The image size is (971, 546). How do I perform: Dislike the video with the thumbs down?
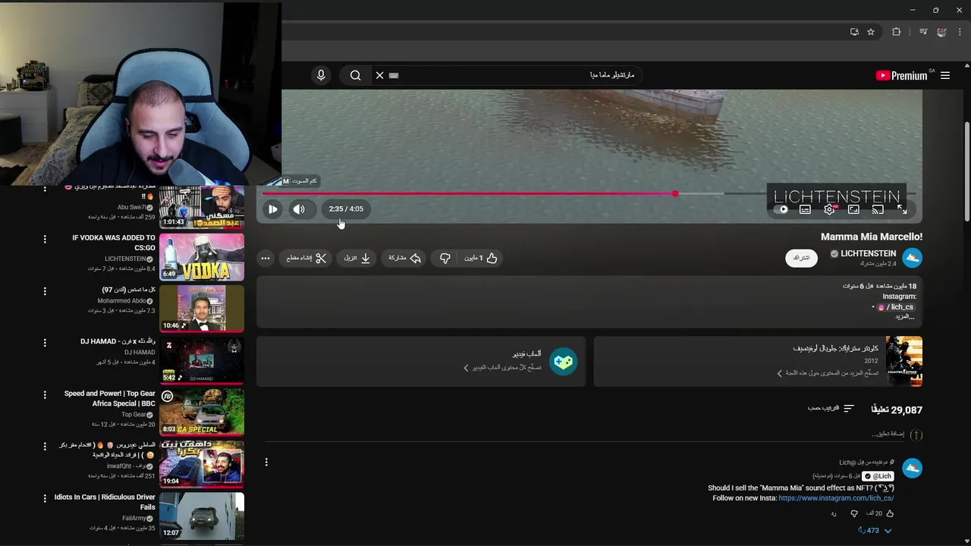point(445,258)
